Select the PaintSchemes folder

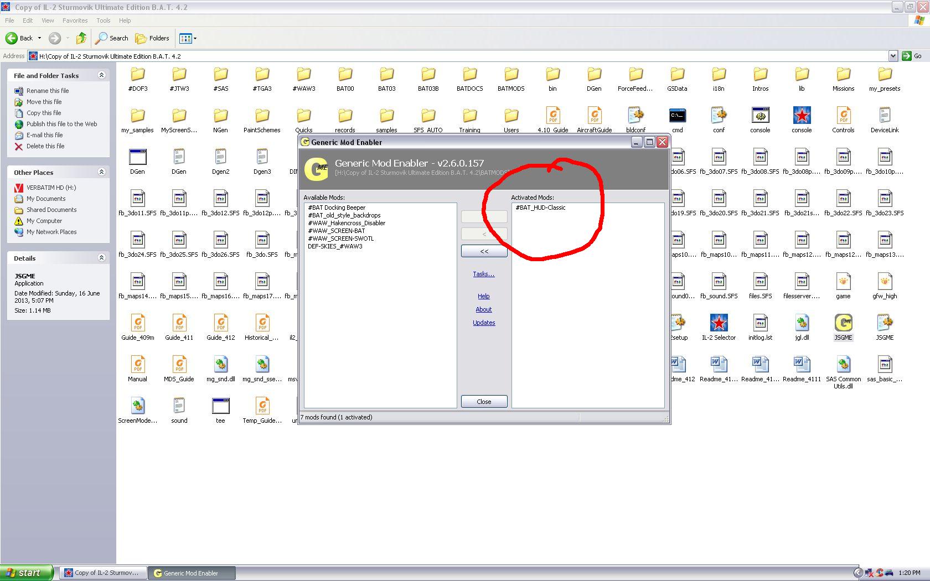pos(262,120)
